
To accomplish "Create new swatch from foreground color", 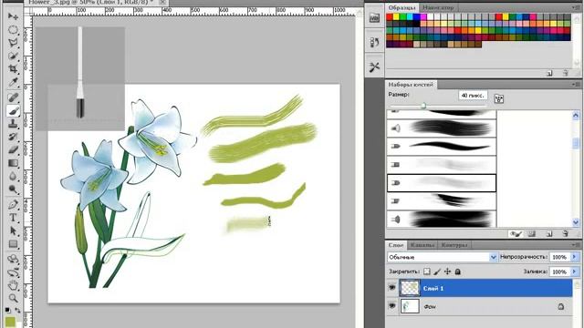I will (549, 73).
